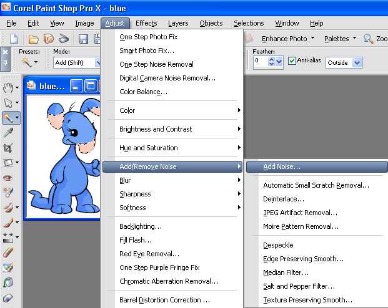This screenshot has width=388, height=308.
Task: Click the Paint Shop Pro title icon
Action: pos(6,7)
